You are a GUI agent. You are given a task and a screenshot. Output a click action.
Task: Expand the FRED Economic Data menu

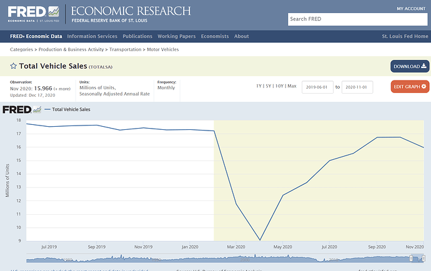36,36
